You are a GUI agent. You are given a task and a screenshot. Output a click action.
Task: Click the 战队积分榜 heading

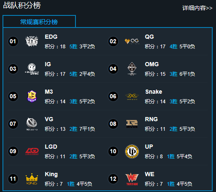[x=22, y=5]
